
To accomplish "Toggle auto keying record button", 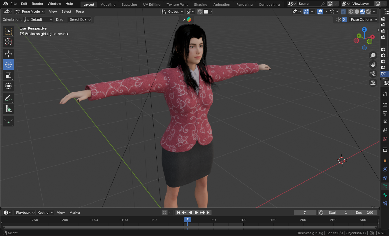I will click(164, 213).
